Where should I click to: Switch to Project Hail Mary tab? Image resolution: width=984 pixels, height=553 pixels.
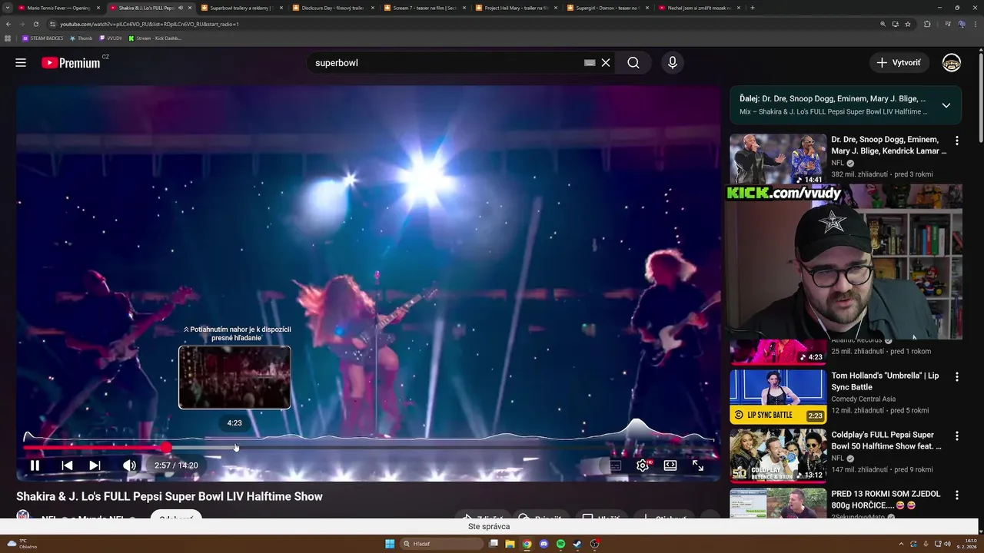[516, 8]
